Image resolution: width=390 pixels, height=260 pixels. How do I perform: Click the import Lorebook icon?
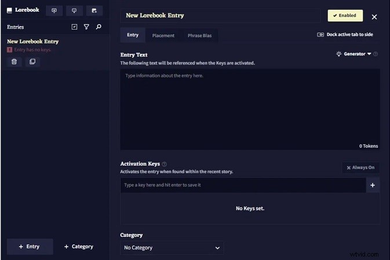[x=74, y=10]
